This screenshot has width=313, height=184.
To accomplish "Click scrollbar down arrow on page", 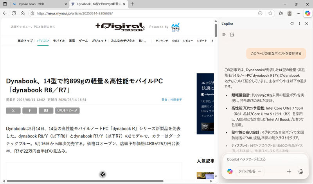I will (216, 177).
